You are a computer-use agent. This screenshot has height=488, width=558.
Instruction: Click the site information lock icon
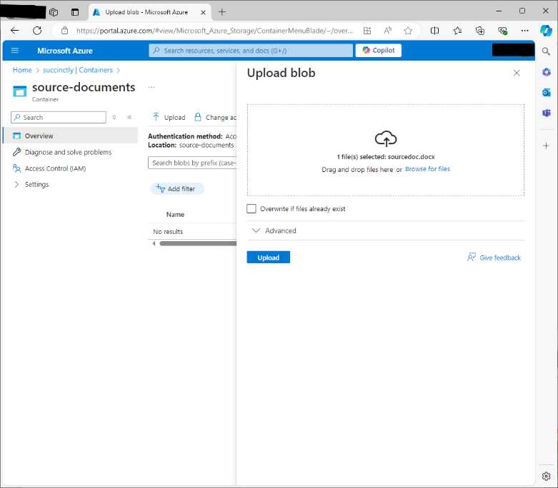coord(64,31)
